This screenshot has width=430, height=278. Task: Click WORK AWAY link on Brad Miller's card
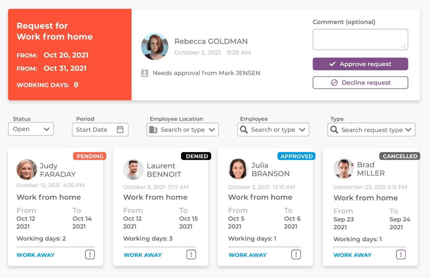click(x=353, y=255)
